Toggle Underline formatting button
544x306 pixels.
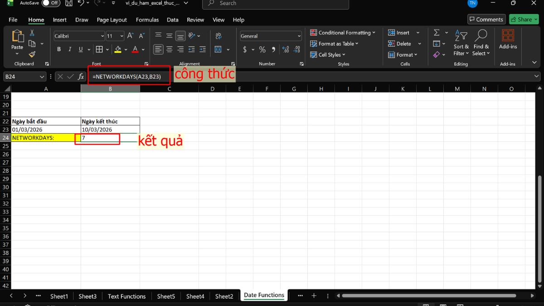point(81,49)
